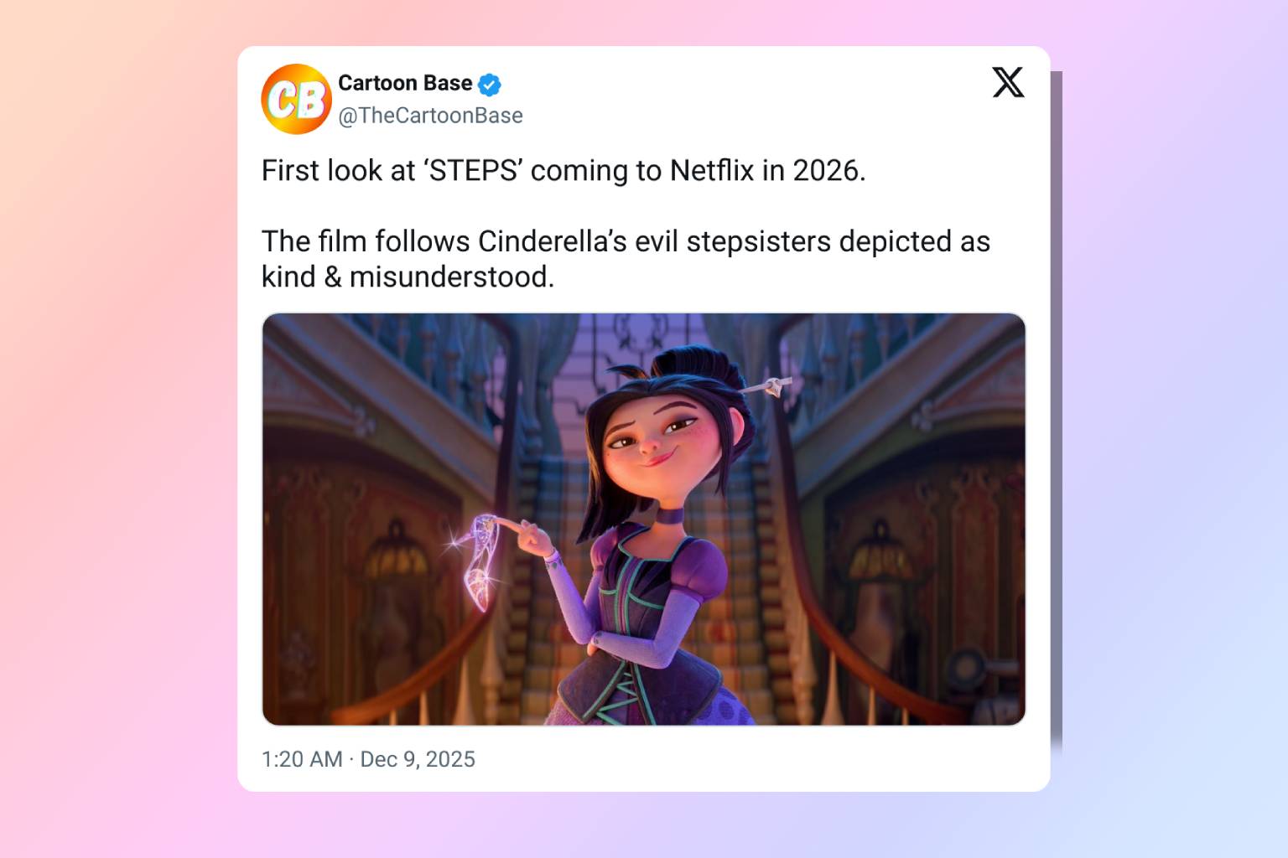
Task: Open the STEPS movie still image
Action: coord(644,519)
